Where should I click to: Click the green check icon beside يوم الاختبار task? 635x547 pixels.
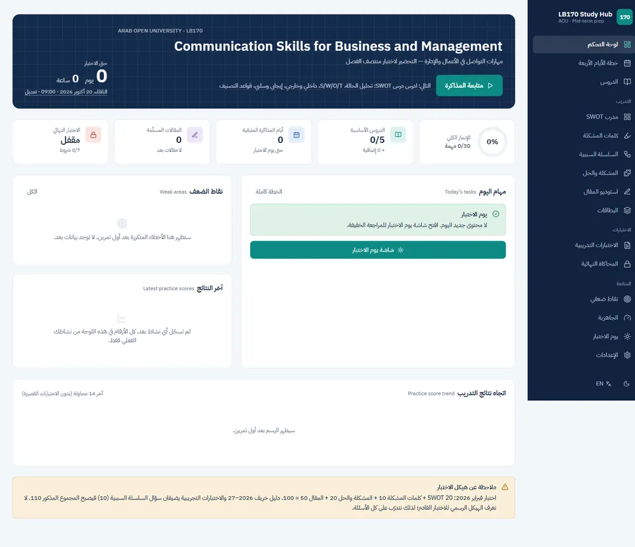(495, 214)
